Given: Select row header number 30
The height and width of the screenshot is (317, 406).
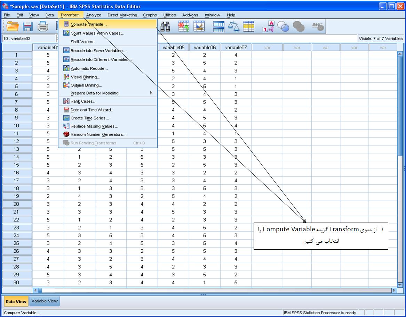Looking at the screenshot, I should click(x=16, y=282).
